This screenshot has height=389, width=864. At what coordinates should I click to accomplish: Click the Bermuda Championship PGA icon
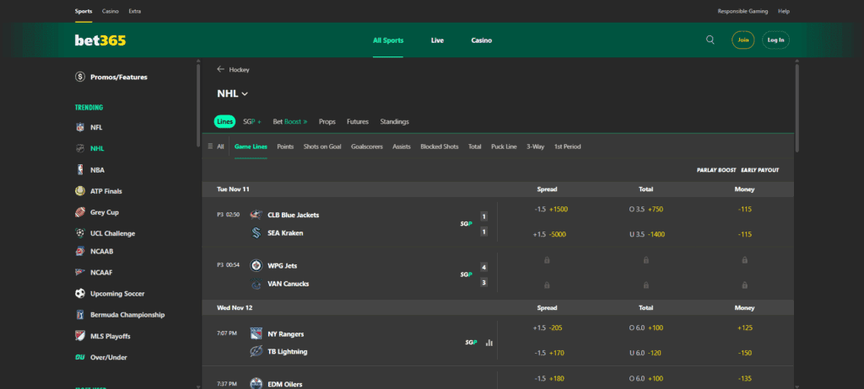click(x=80, y=315)
